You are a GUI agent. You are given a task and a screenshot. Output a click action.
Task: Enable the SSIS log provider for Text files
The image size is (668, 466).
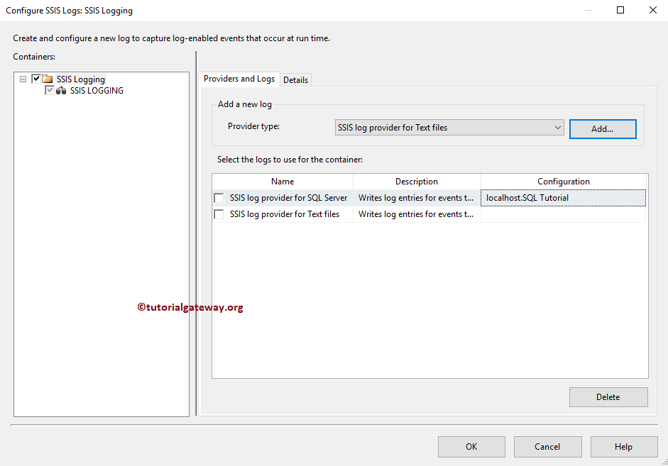pos(219,213)
